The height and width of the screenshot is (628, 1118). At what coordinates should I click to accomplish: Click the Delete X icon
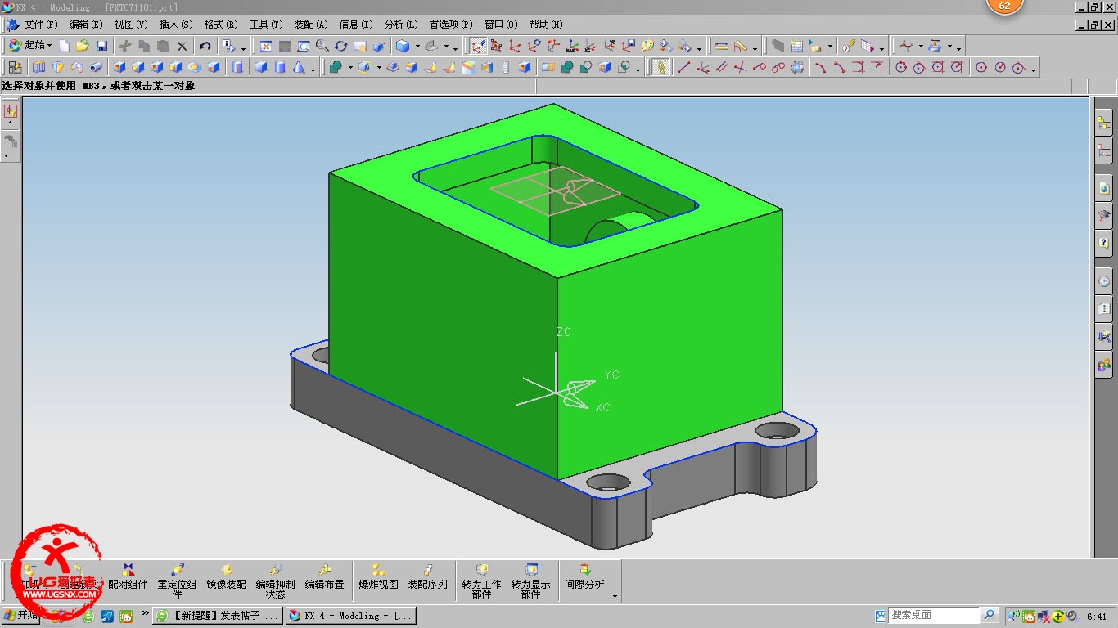182,46
